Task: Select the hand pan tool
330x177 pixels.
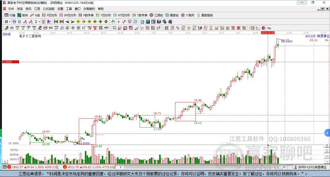Action: tap(113, 22)
